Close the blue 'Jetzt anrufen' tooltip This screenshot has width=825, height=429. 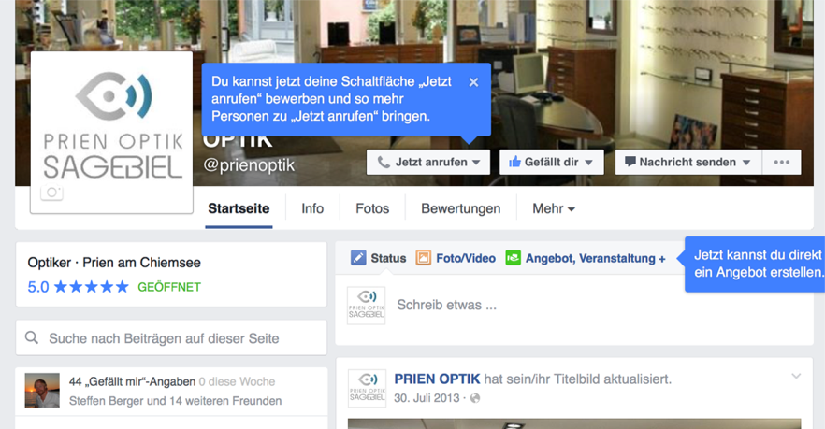tap(473, 82)
